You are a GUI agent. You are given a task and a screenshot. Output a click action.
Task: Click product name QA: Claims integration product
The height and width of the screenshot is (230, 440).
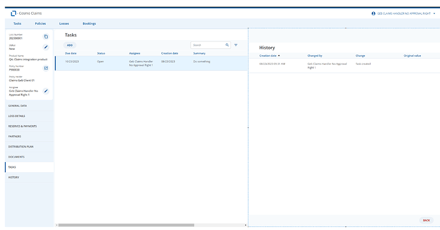point(28,60)
